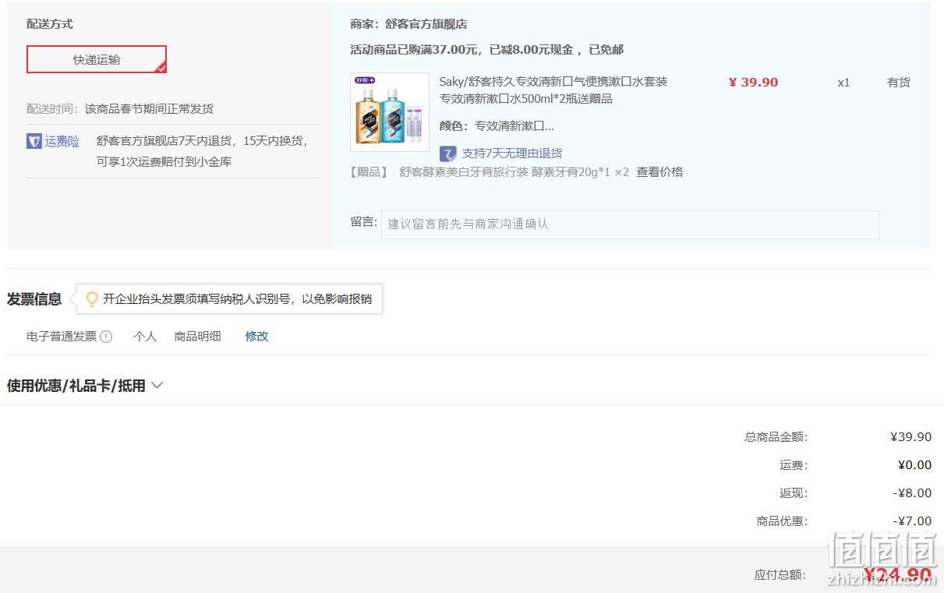Viewport: 944px width, 593px height.
Task: Click the 总商品金额 ¥39.90 value
Action: click(910, 437)
